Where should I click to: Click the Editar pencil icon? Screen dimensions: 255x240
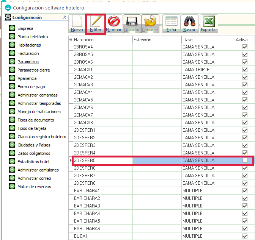coord(95,23)
